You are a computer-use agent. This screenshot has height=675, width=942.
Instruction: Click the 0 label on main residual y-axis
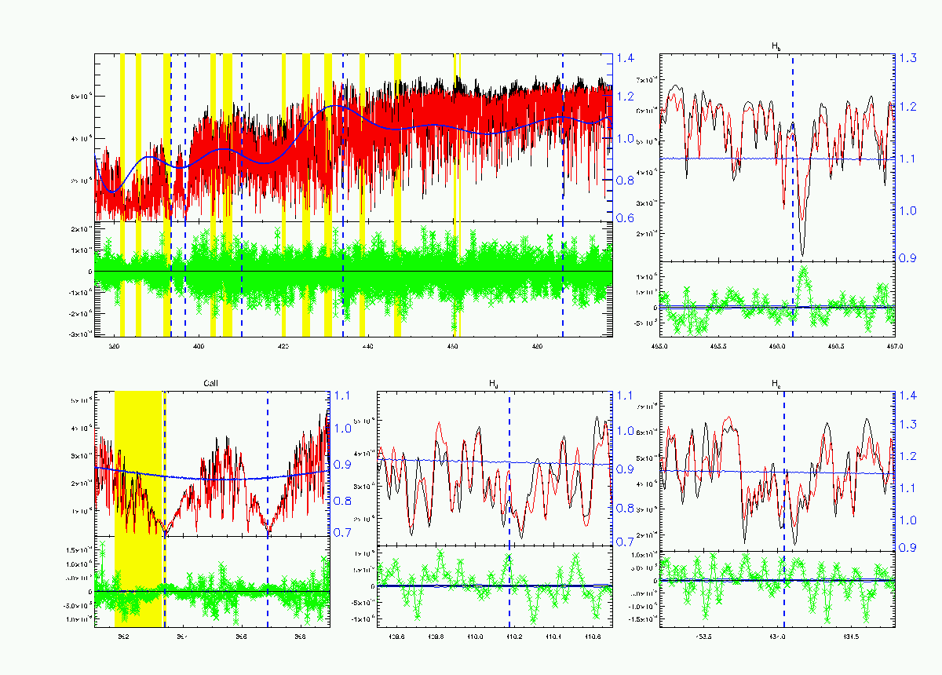click(90, 272)
